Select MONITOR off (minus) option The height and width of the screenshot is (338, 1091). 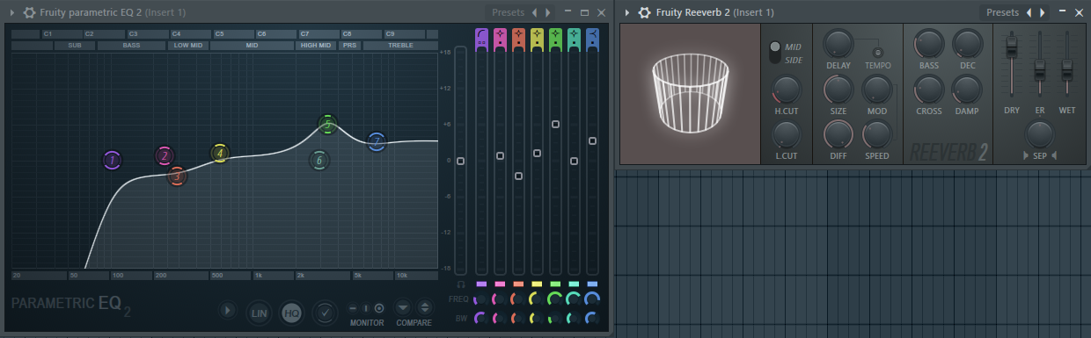353,308
